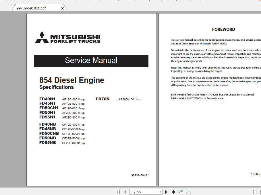Click the line beginning "854F model is for FD40N1-FD55N1"
This screenshot has width=261, height=195.
click(213, 95)
